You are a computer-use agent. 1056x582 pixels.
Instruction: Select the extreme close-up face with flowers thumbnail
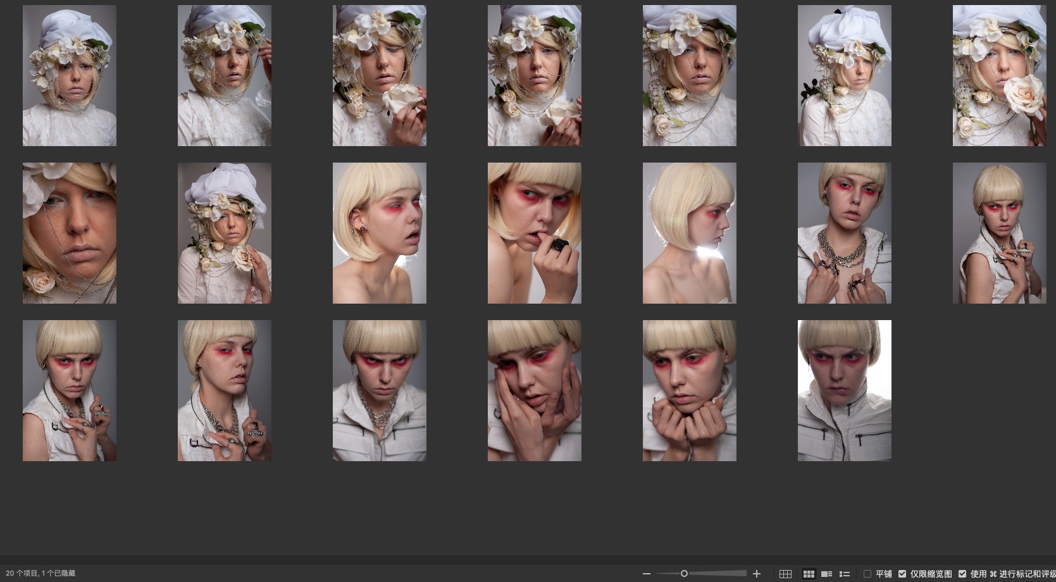(70, 233)
